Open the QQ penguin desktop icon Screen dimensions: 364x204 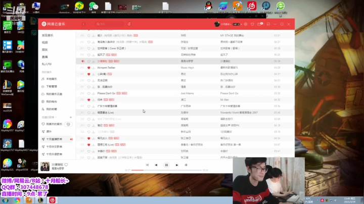(208, 6)
